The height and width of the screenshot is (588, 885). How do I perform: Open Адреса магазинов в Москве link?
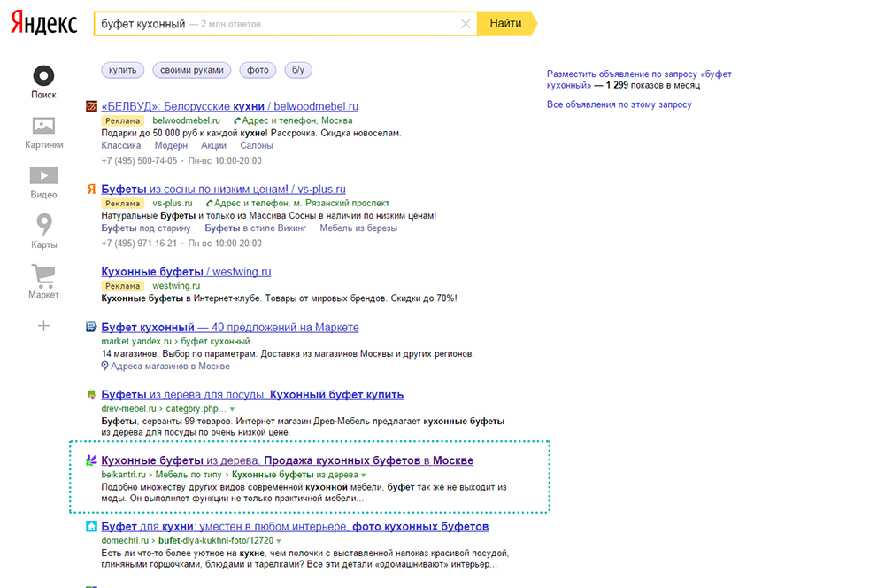pyautogui.click(x=170, y=366)
